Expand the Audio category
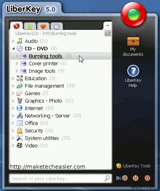The width and height of the screenshot is (160, 191). pyautogui.click(x=13, y=41)
